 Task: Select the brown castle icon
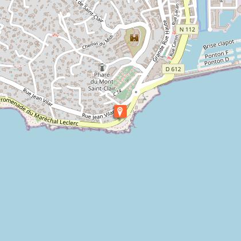134,38
